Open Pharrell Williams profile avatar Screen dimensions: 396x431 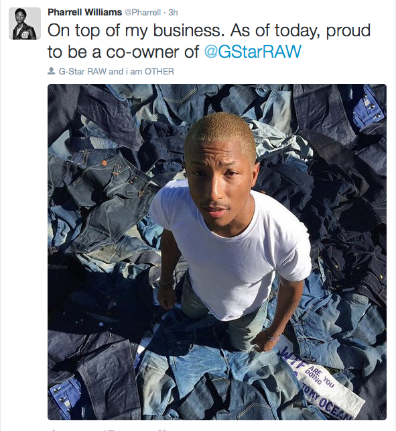[x=25, y=23]
